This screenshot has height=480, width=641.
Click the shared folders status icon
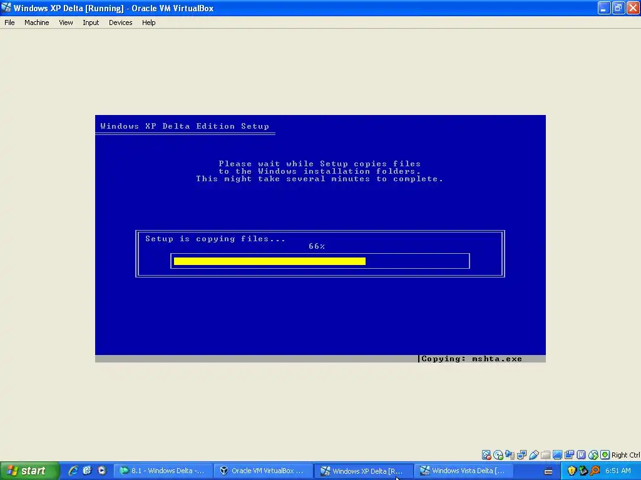(x=545, y=455)
